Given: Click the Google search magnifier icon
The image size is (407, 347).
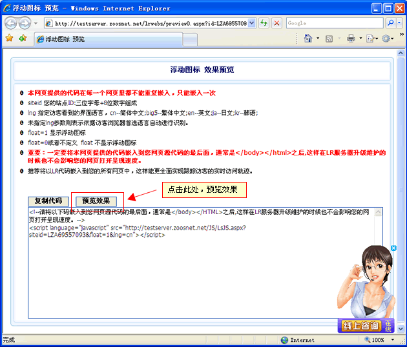Looking at the screenshot, I should pyautogui.click(x=391, y=23).
